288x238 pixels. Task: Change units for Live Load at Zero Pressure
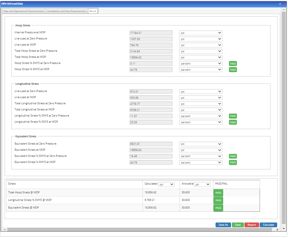click(200, 39)
